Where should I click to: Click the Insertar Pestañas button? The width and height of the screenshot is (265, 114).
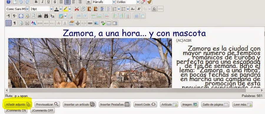(x=115, y=104)
